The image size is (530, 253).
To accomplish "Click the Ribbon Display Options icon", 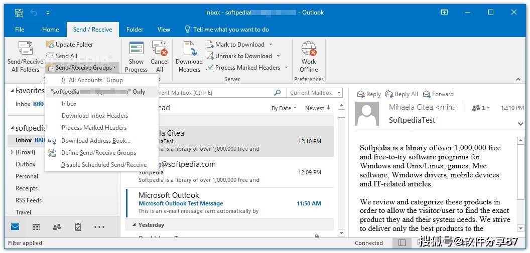I will [445, 13].
